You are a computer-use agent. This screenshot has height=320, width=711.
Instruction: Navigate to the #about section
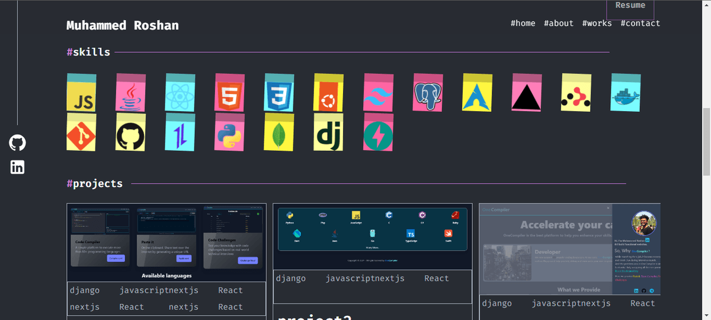[x=559, y=23]
